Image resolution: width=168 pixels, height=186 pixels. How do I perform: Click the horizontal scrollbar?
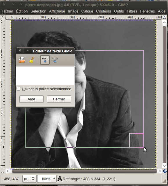[x=84, y=171]
